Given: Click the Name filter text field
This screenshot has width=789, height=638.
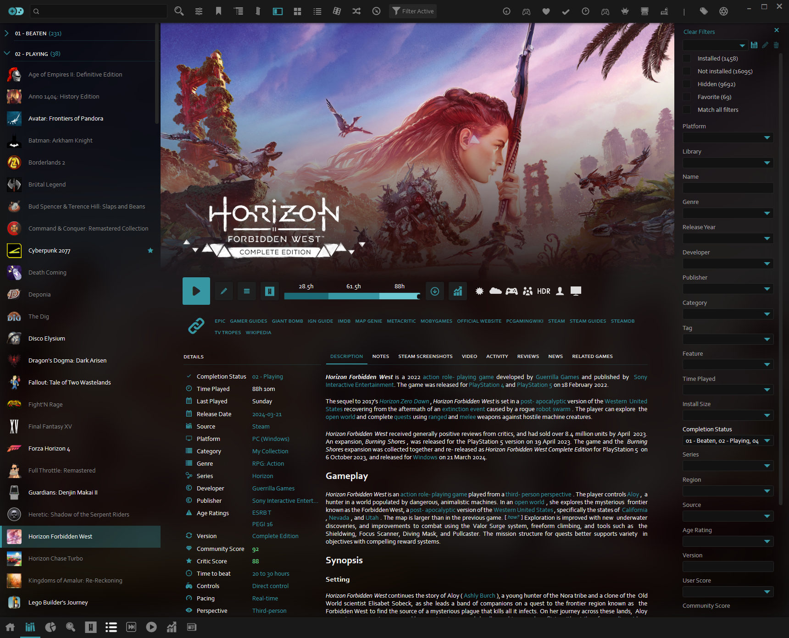Looking at the screenshot, I should (x=728, y=188).
